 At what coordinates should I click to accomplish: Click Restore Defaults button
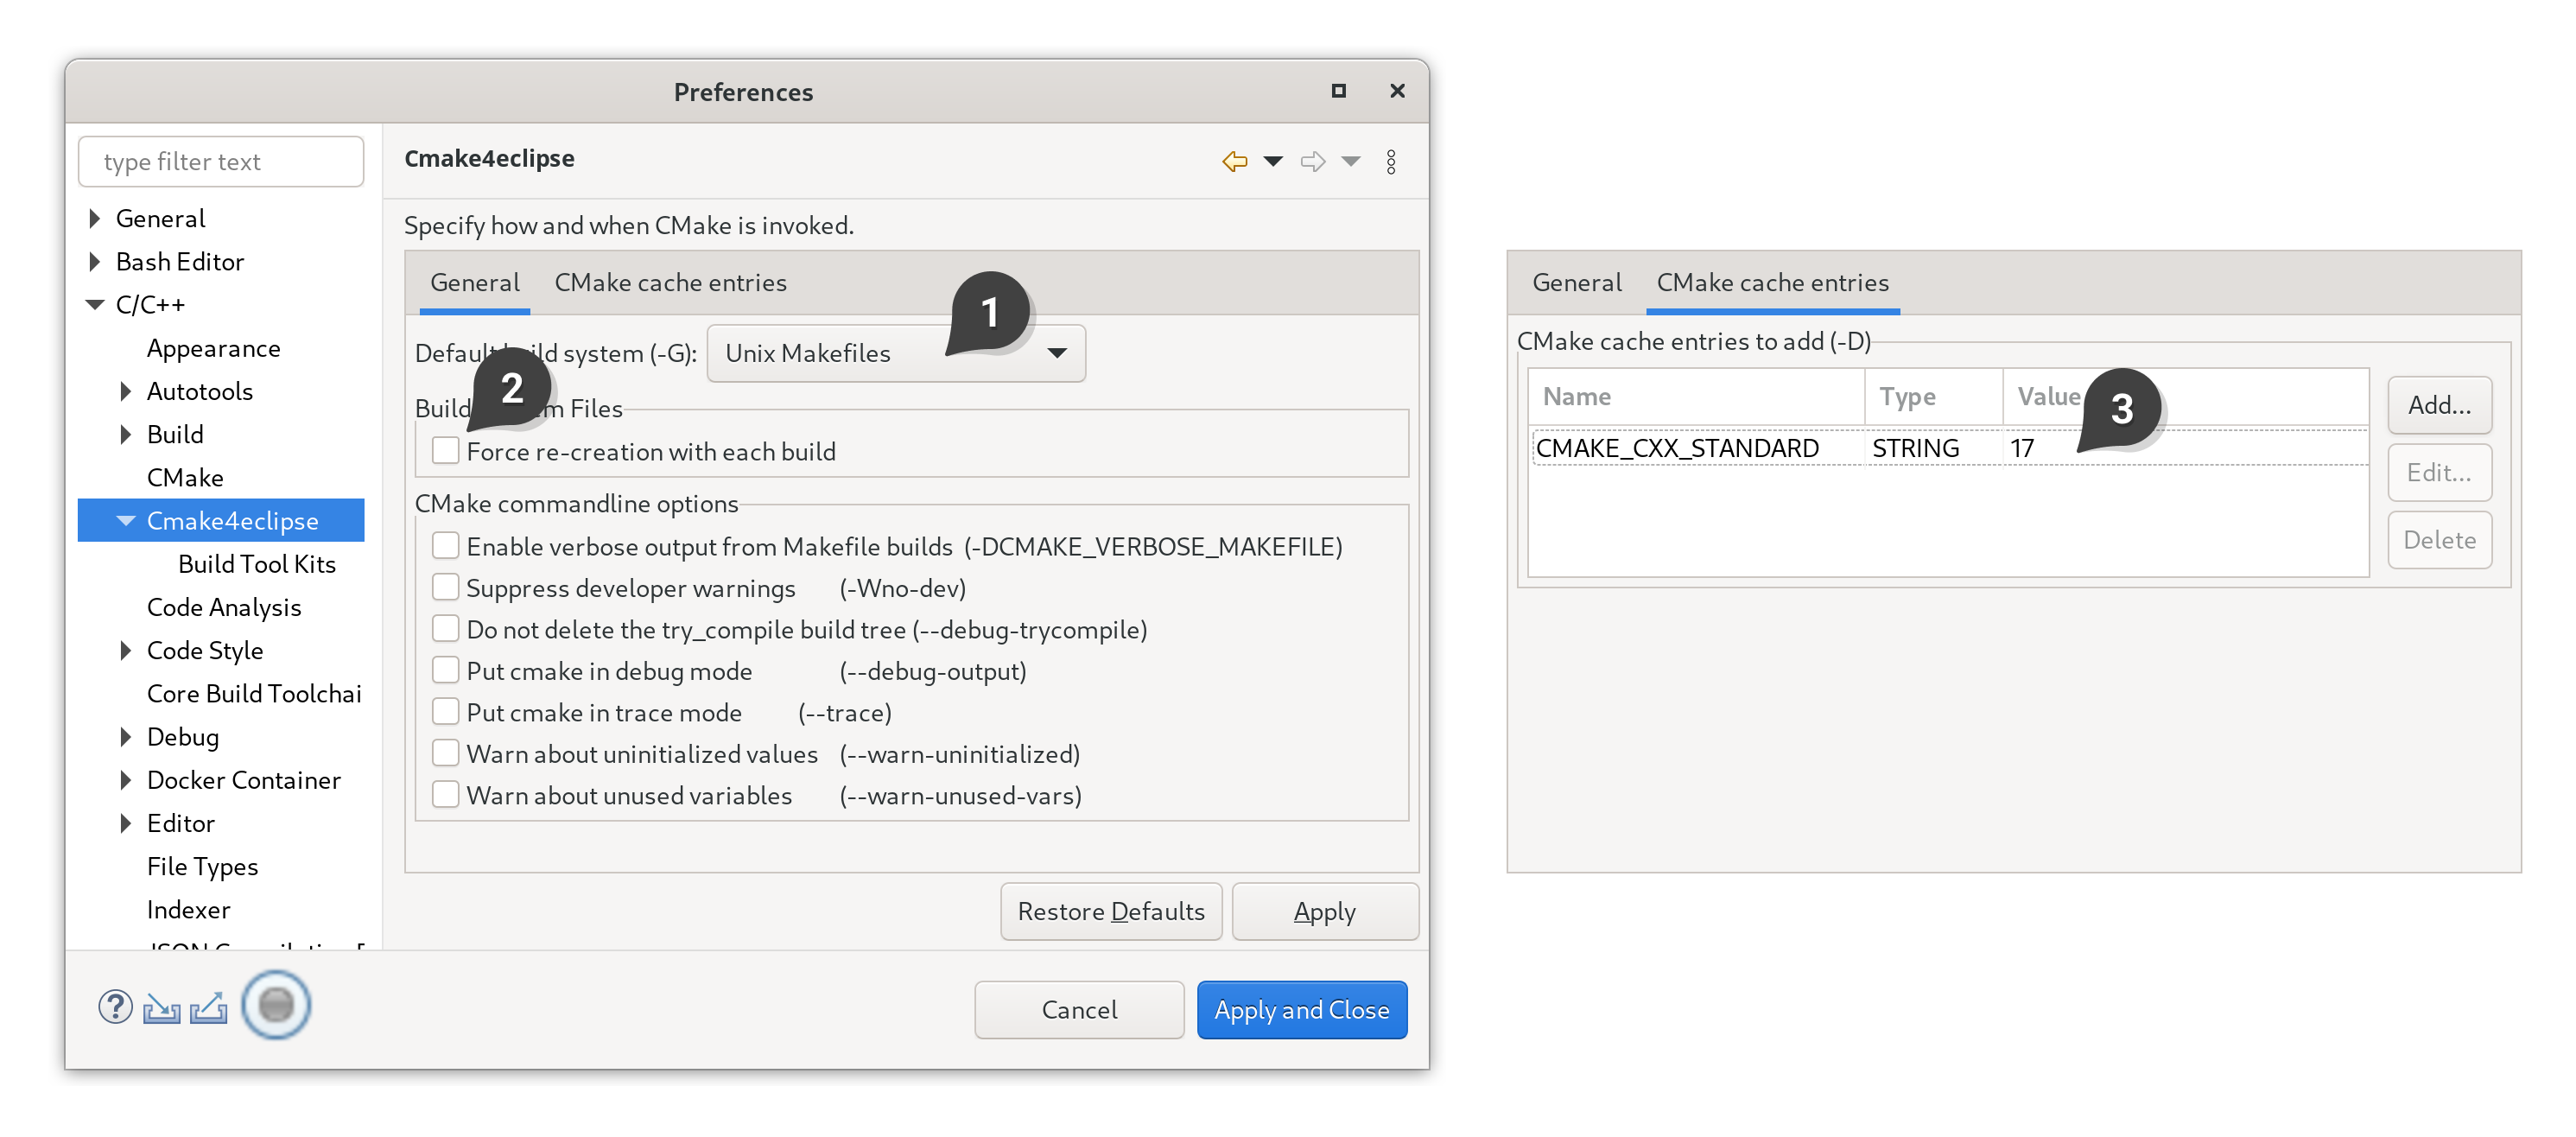[1111, 911]
